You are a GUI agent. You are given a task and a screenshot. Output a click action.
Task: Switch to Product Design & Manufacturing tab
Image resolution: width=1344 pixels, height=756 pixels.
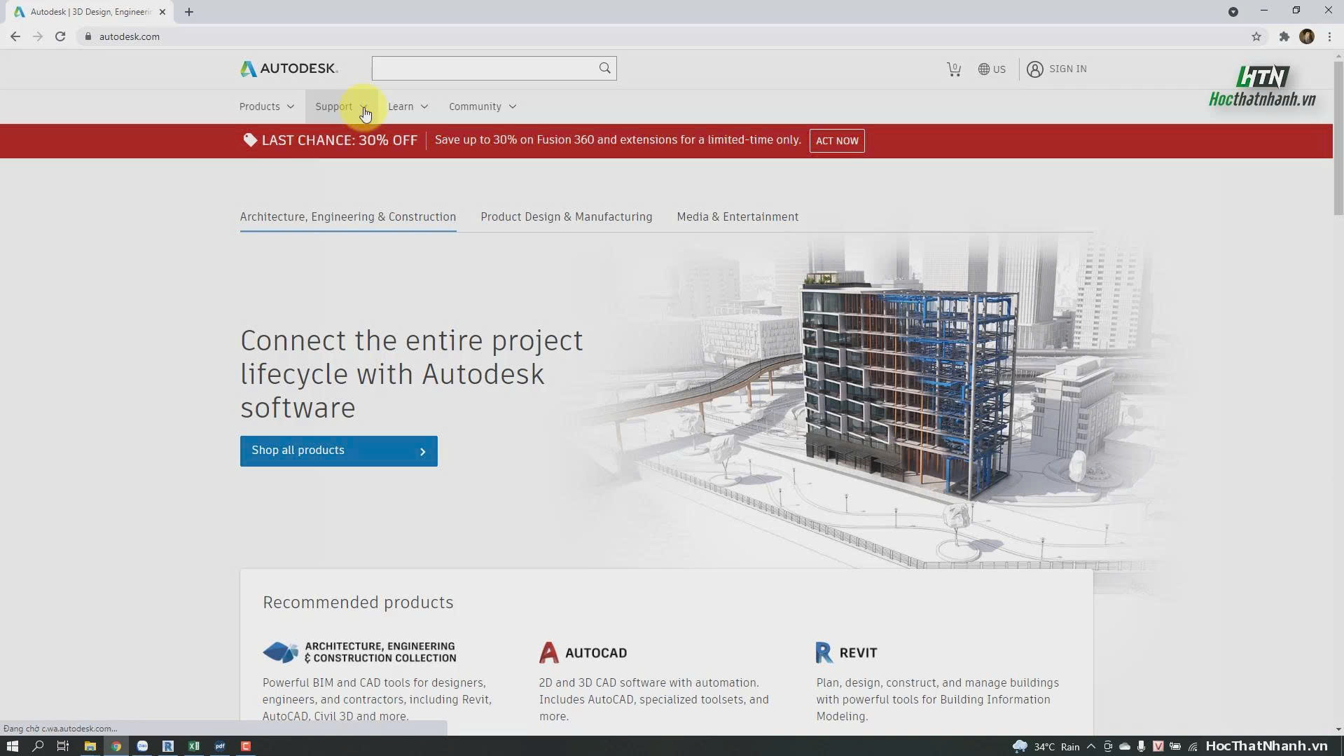[x=566, y=217]
